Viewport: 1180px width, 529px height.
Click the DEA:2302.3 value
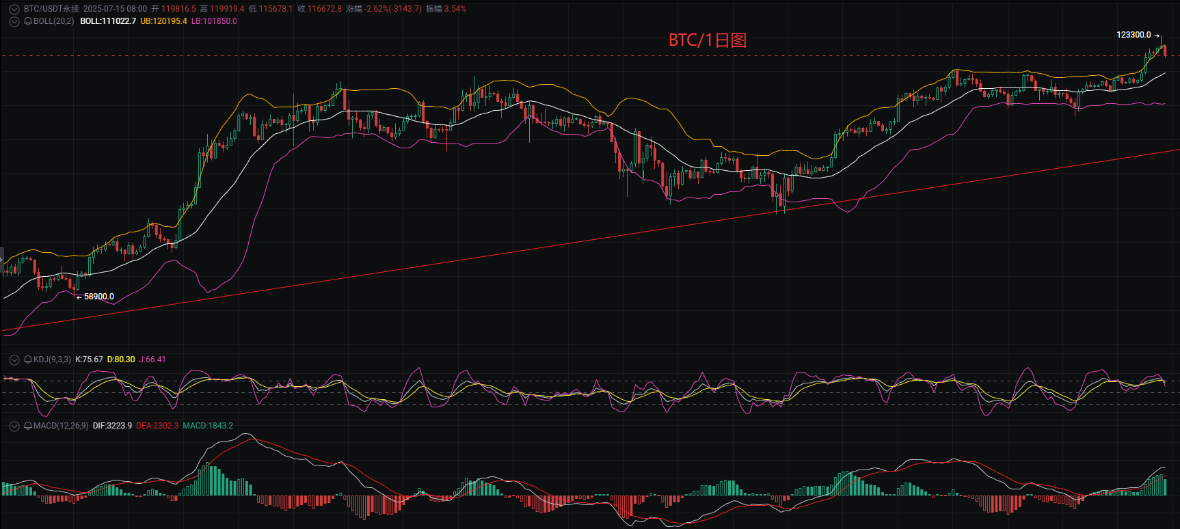click(x=157, y=426)
